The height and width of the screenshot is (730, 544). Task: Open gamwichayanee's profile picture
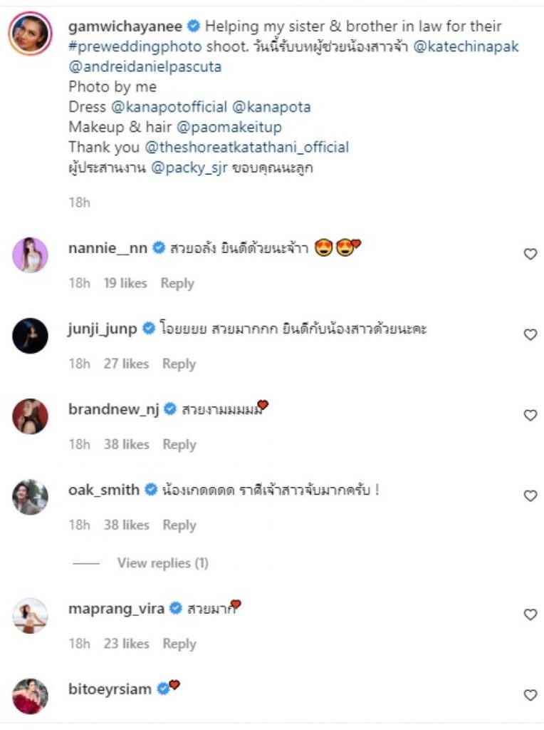click(x=31, y=33)
